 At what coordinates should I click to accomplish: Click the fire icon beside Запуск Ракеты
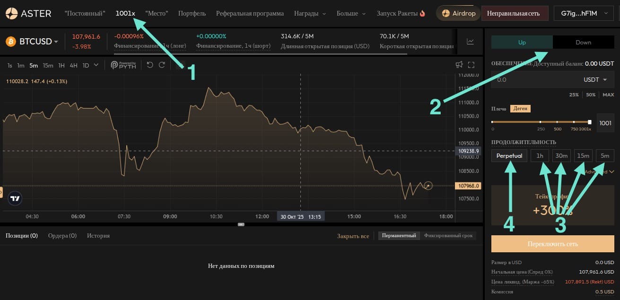pyautogui.click(x=422, y=14)
